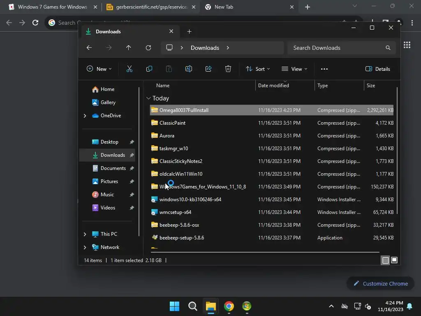
Task: Expand This PC in navigation pane
Action: (x=85, y=234)
